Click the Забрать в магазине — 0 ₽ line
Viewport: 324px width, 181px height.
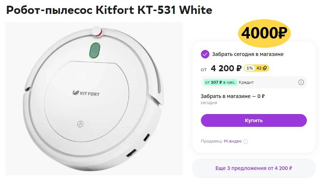(233, 96)
